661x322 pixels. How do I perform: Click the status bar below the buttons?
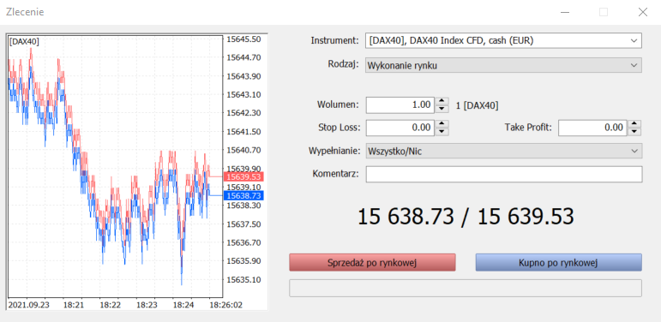[x=466, y=288]
